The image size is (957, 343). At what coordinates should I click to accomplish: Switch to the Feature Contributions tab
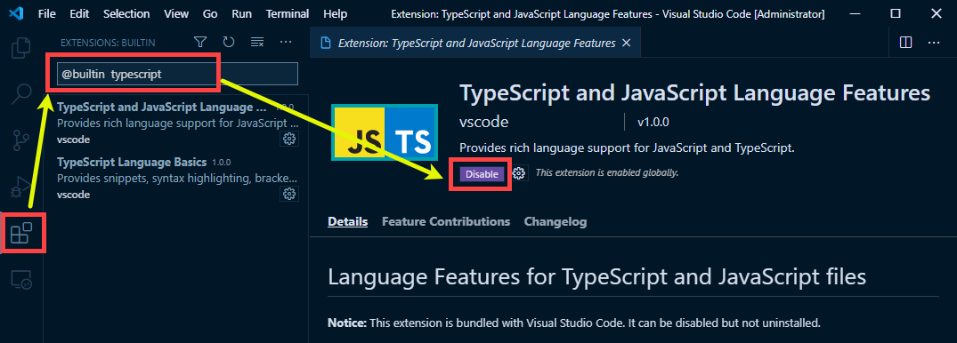tap(446, 222)
